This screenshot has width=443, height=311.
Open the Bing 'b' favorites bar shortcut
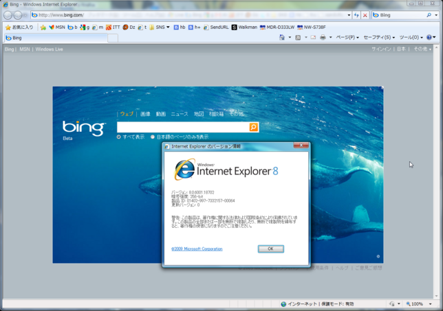point(73,27)
